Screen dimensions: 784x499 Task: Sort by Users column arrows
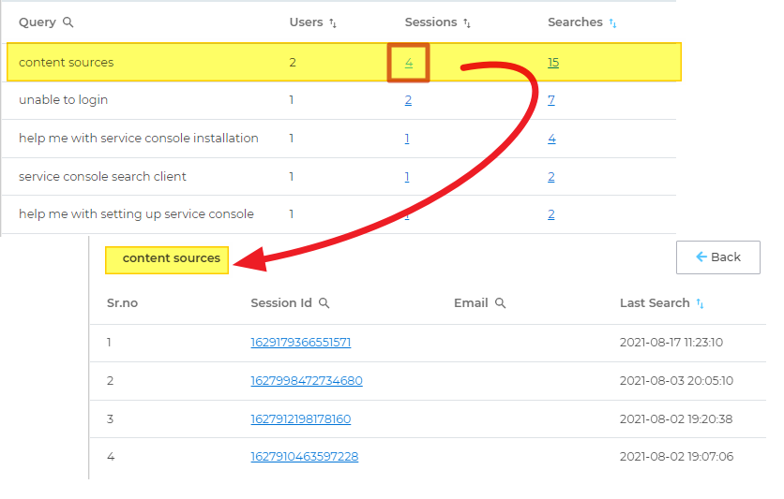[333, 22]
